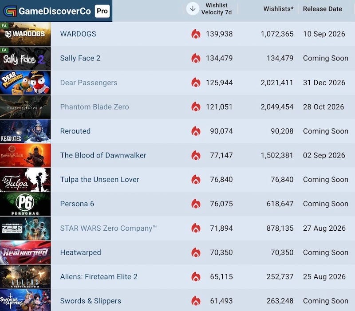
Task: Open the Phantom Blade Zero game link
Action: pyautogui.click(x=95, y=106)
